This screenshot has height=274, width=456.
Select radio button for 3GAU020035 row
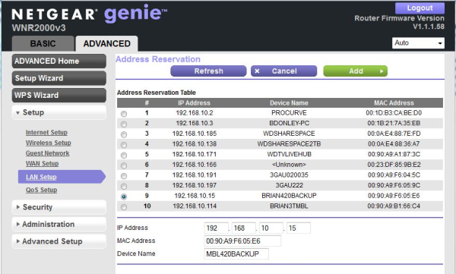[124, 176]
